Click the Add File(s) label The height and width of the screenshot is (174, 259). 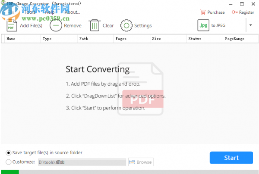(31, 25)
